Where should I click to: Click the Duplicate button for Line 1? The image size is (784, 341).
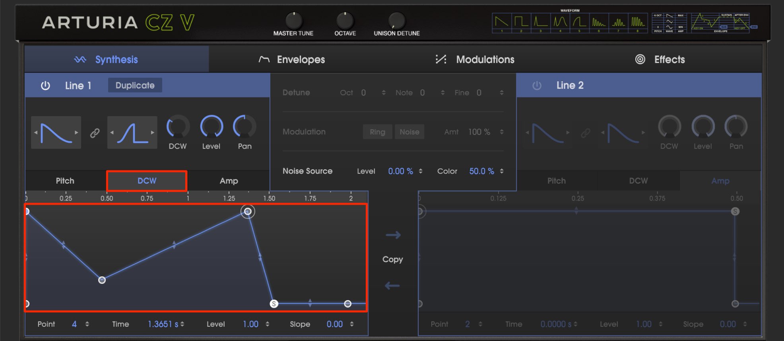pos(135,85)
